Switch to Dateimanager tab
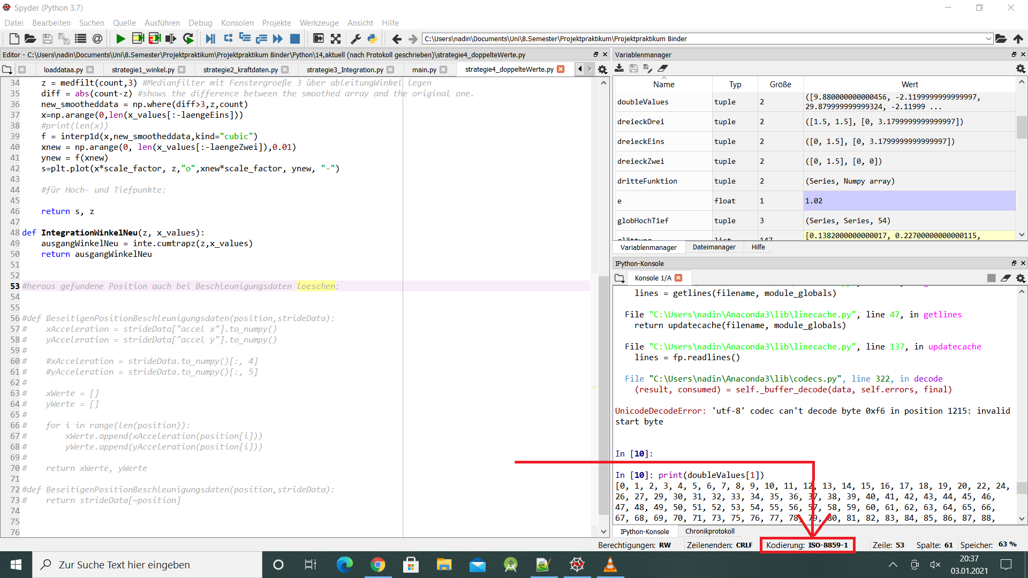The width and height of the screenshot is (1028, 578). point(714,247)
